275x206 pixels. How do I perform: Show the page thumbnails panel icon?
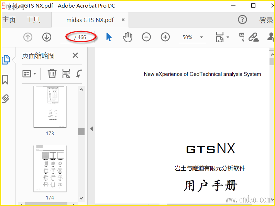tap(6, 60)
